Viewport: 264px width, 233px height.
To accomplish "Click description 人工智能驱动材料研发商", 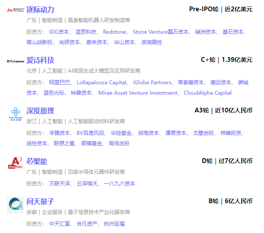I will (96, 121).
